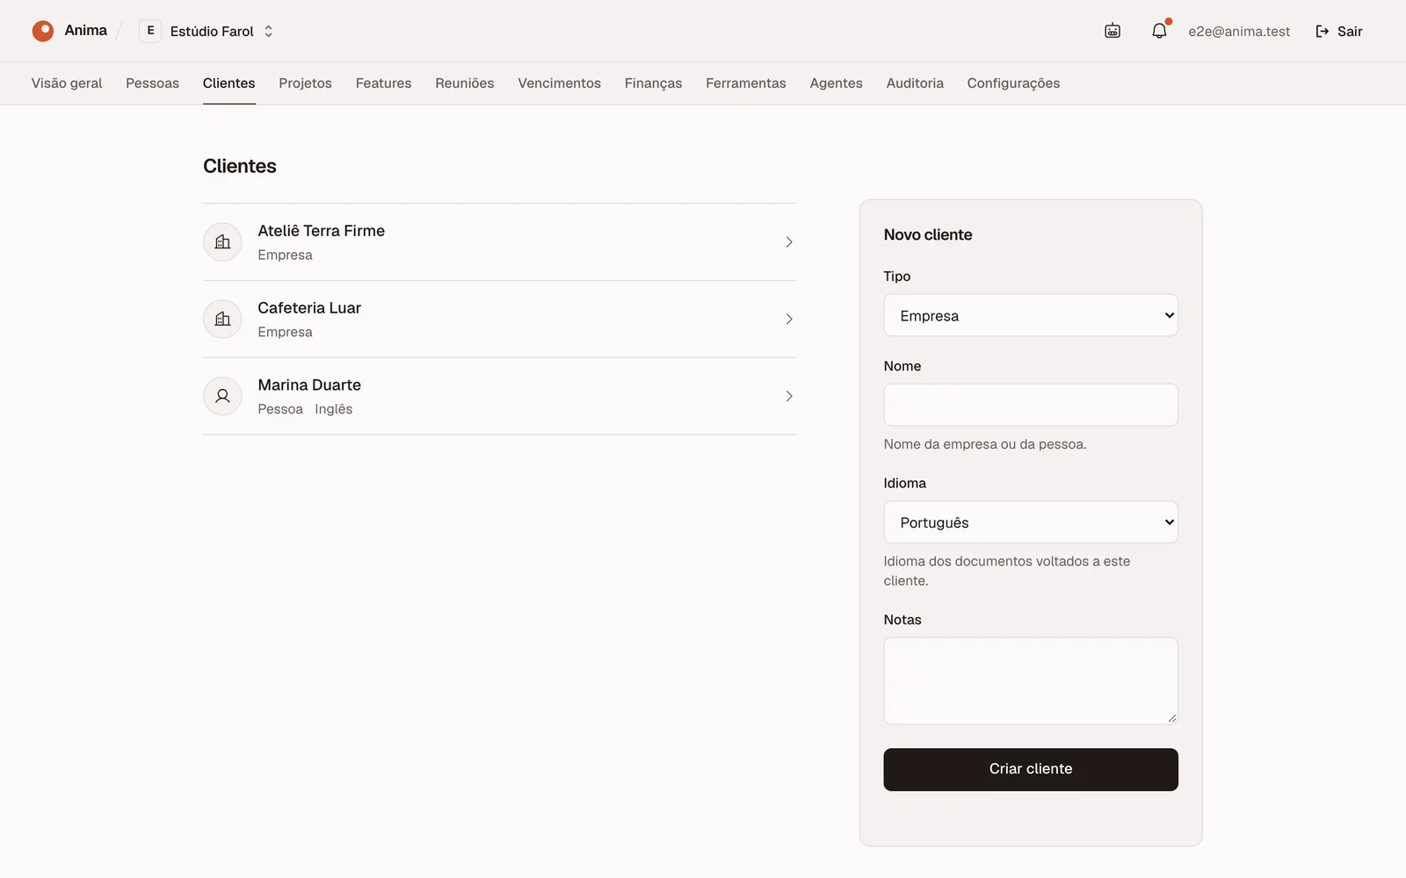Select the Clientes tab
The width and height of the screenshot is (1406, 878).
coord(228,83)
